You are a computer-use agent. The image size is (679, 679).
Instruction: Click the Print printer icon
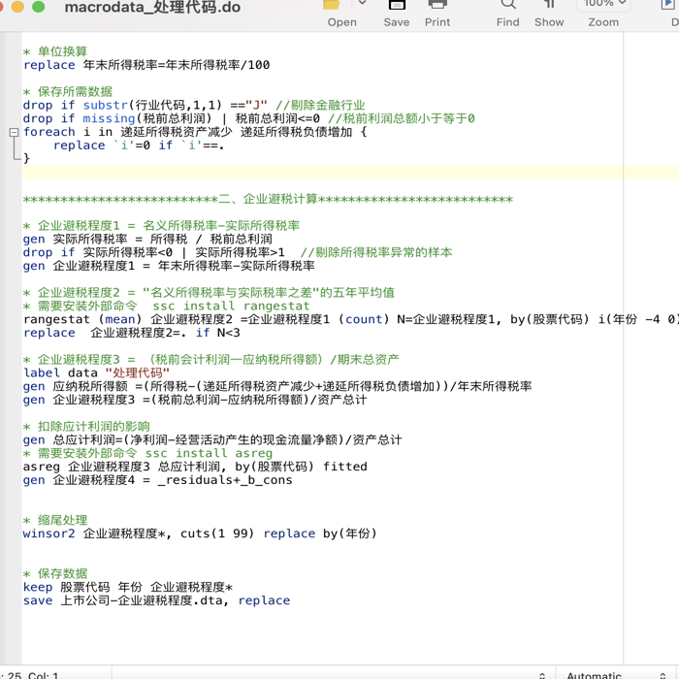[x=437, y=4]
